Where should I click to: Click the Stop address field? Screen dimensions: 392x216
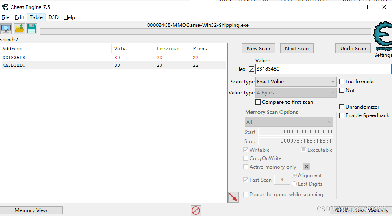point(296,141)
